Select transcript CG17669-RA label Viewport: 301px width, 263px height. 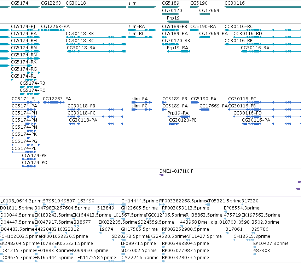(x=213, y=33)
